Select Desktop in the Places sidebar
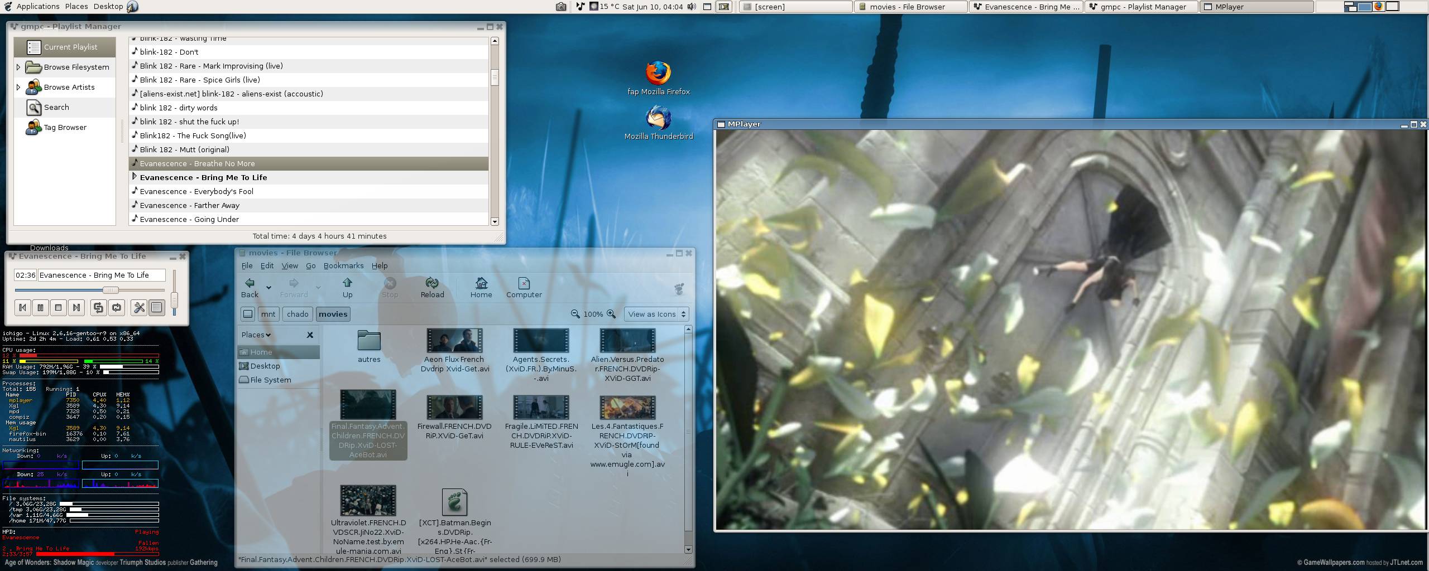Viewport: 1429px width, 571px height. pyautogui.click(x=279, y=366)
